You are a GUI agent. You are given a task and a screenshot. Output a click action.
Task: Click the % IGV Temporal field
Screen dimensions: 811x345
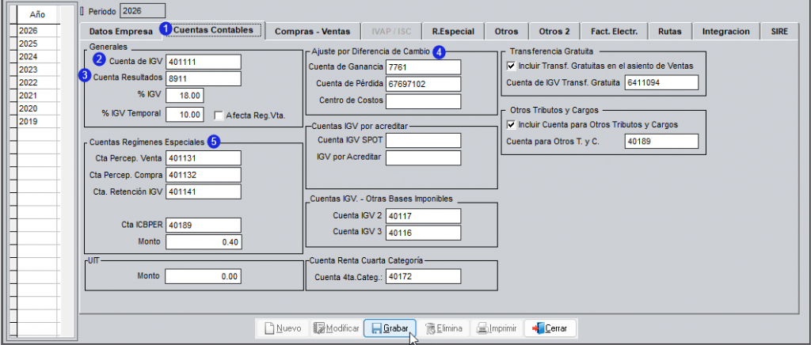pyautogui.click(x=185, y=114)
